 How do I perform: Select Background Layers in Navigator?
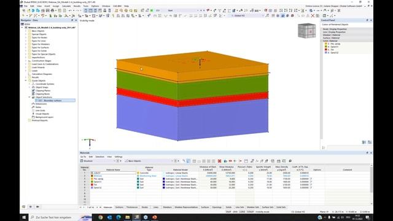coord(44,117)
